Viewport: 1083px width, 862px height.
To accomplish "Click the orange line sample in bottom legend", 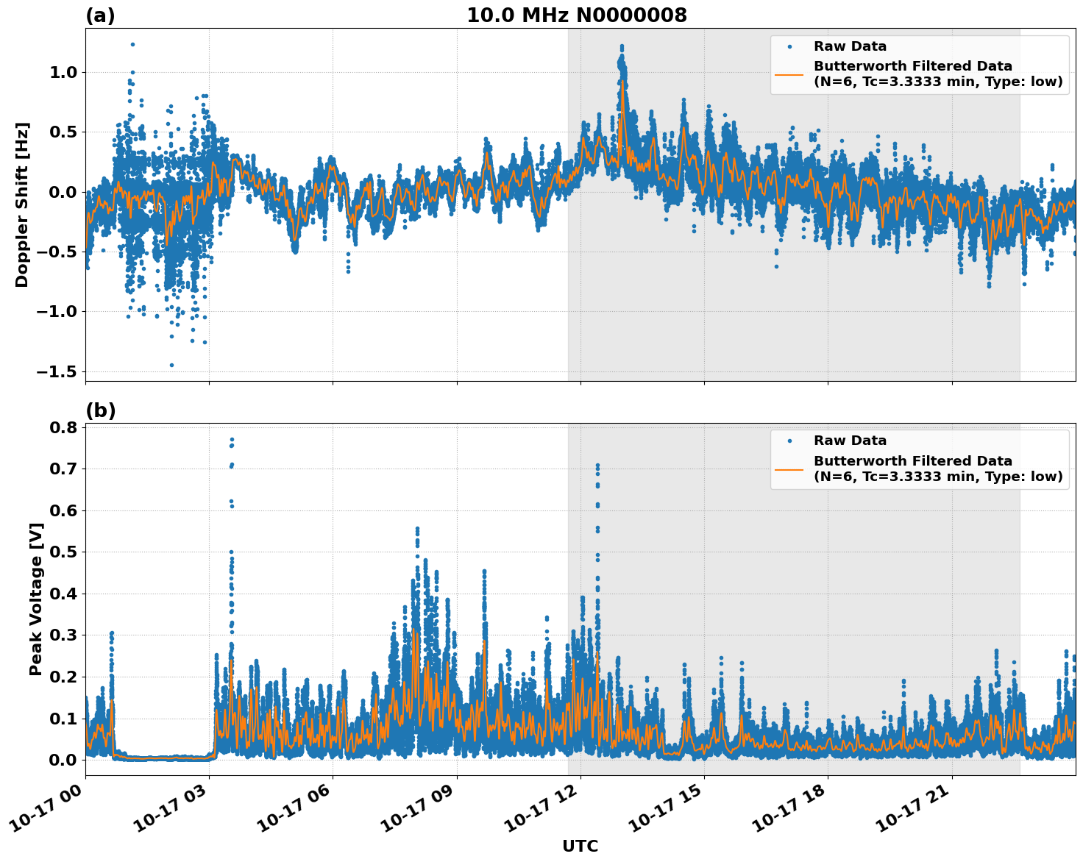I will click(789, 469).
